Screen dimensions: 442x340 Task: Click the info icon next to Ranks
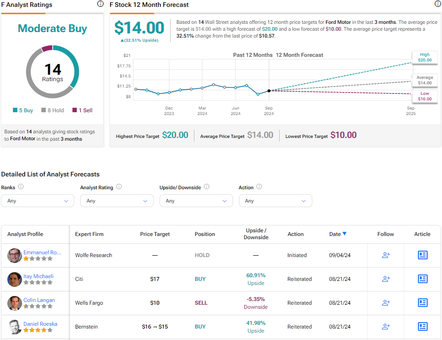click(21, 187)
